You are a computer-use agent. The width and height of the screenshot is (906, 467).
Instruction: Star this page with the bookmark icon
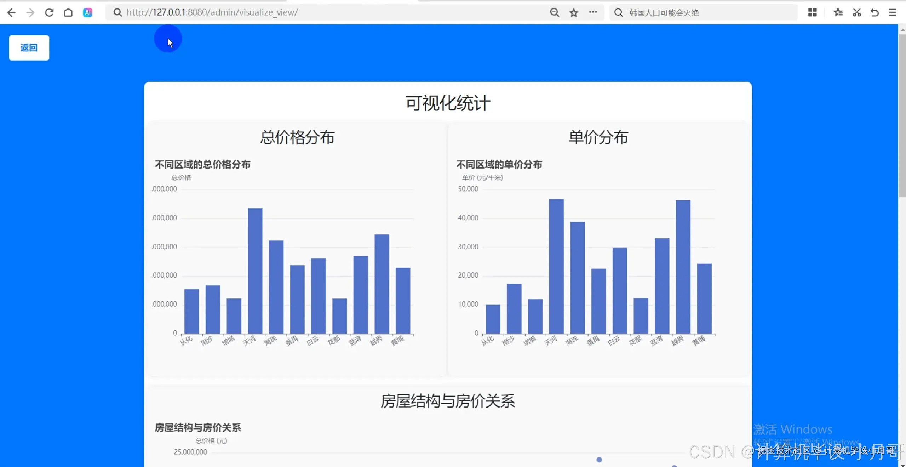573,12
